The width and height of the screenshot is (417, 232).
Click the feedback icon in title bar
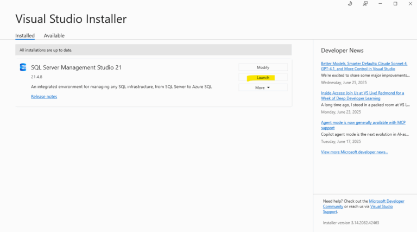click(x=365, y=4)
